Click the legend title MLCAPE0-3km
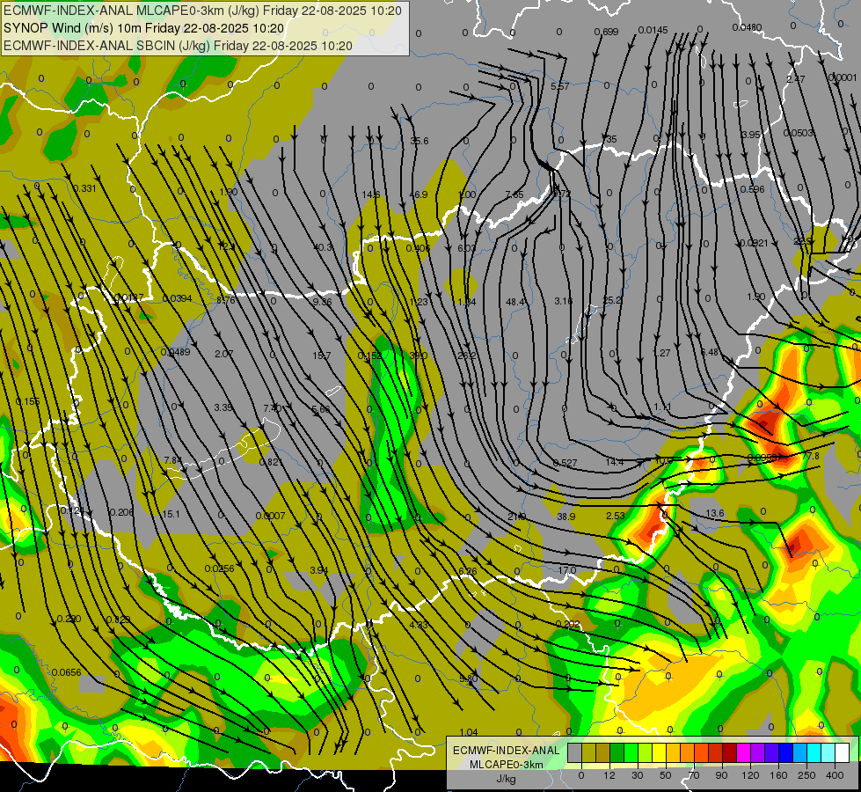 coord(506,765)
